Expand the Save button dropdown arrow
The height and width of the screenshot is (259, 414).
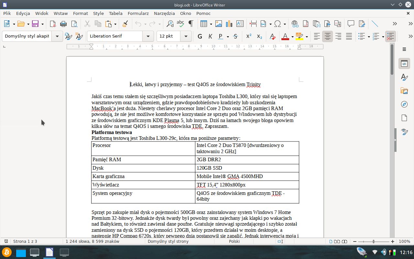(43, 24)
